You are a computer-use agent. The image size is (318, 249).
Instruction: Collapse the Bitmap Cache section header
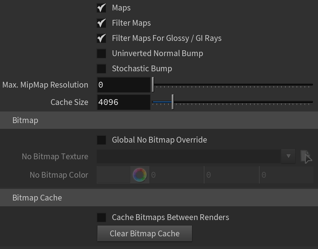tap(159, 198)
